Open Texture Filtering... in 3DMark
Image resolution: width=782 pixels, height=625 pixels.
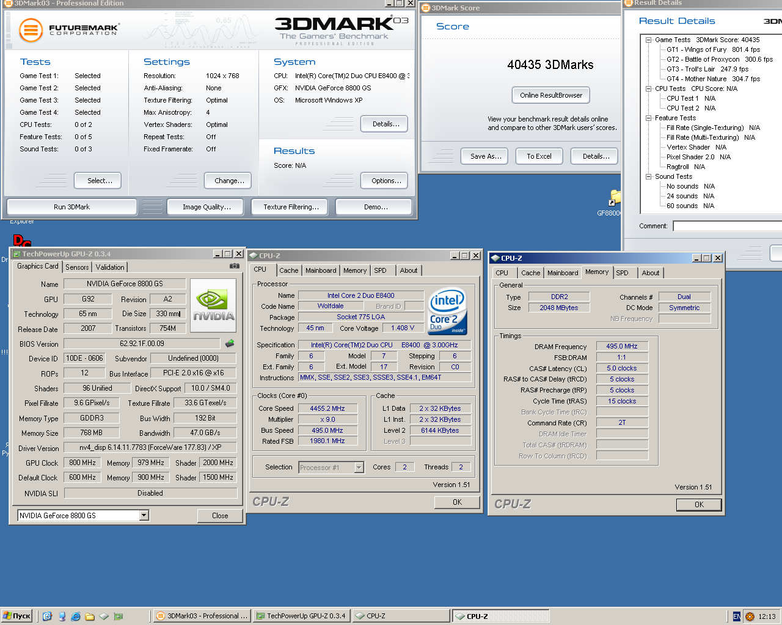click(x=291, y=207)
